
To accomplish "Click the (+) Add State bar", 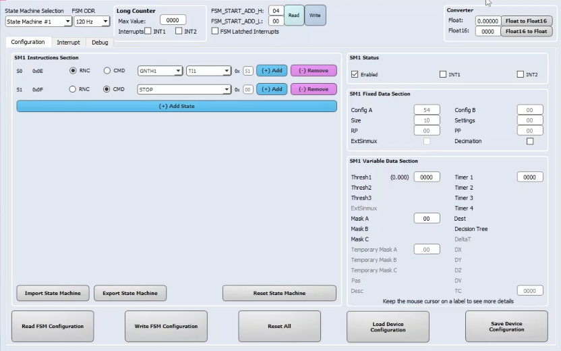I will coord(177,107).
